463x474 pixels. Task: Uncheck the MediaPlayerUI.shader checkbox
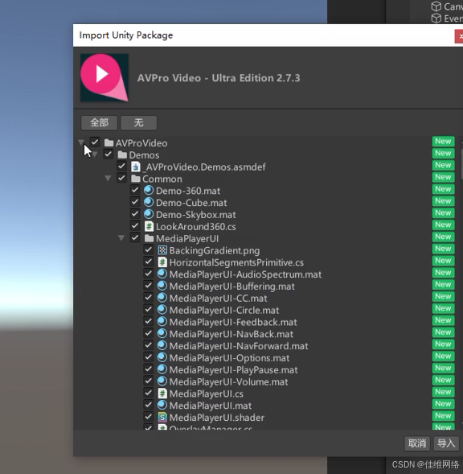(148, 417)
